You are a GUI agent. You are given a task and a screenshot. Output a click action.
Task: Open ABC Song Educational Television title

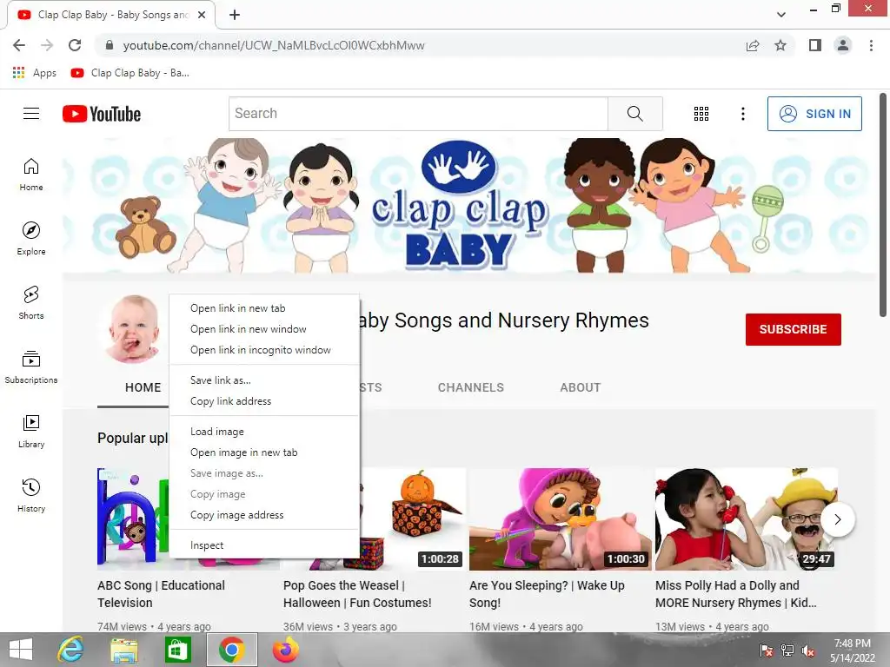[161, 594]
